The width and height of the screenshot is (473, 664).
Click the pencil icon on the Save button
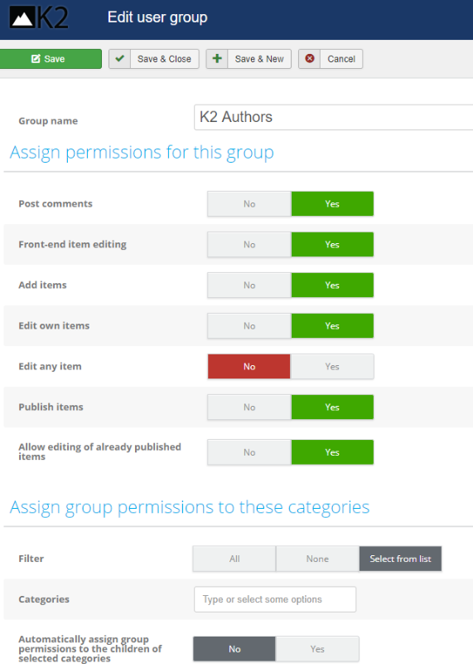pyautogui.click(x=36, y=59)
